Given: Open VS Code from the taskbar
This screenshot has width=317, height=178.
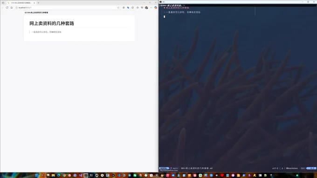Looking at the screenshot, I should pos(119,175).
